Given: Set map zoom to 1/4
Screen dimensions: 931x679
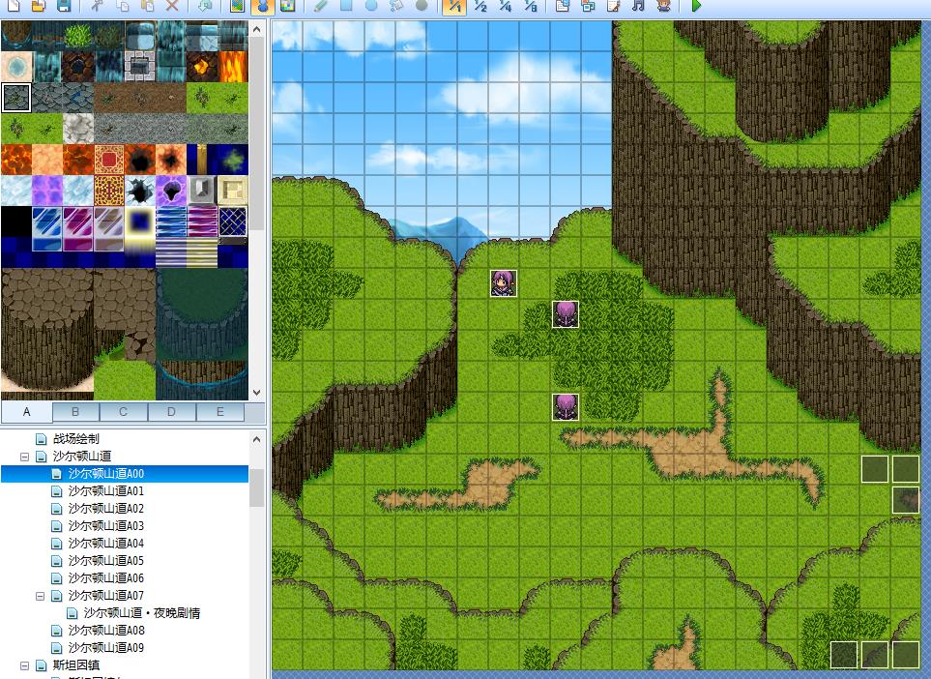Looking at the screenshot, I should click(506, 6).
